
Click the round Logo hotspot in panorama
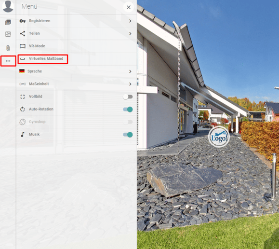pos(219,137)
